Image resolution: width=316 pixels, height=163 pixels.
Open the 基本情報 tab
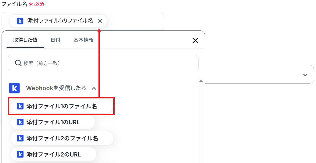click(83, 40)
